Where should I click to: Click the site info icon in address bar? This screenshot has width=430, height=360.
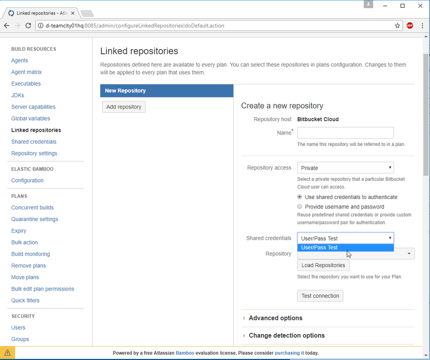(40, 25)
